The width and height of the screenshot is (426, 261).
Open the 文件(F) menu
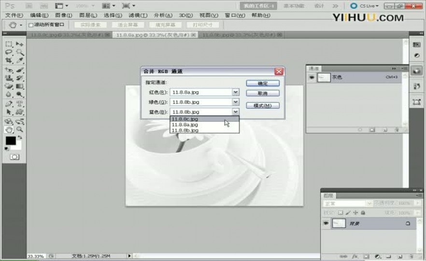pos(14,15)
